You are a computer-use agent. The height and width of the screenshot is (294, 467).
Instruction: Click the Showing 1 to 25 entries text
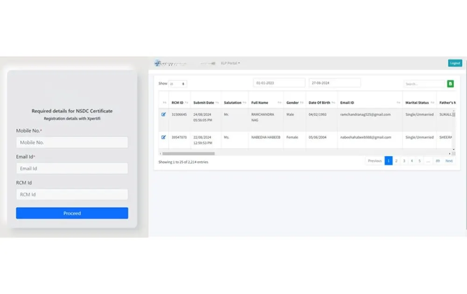coord(183,162)
